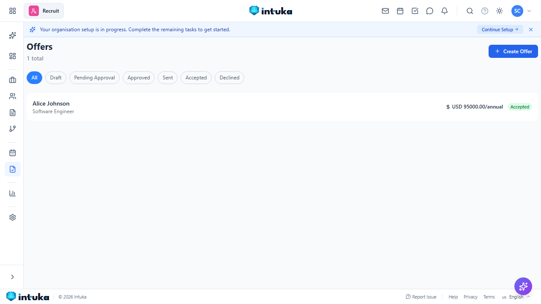This screenshot has height=304, width=541.
Task: Open the help question mark icon
Action: [x=485, y=11]
